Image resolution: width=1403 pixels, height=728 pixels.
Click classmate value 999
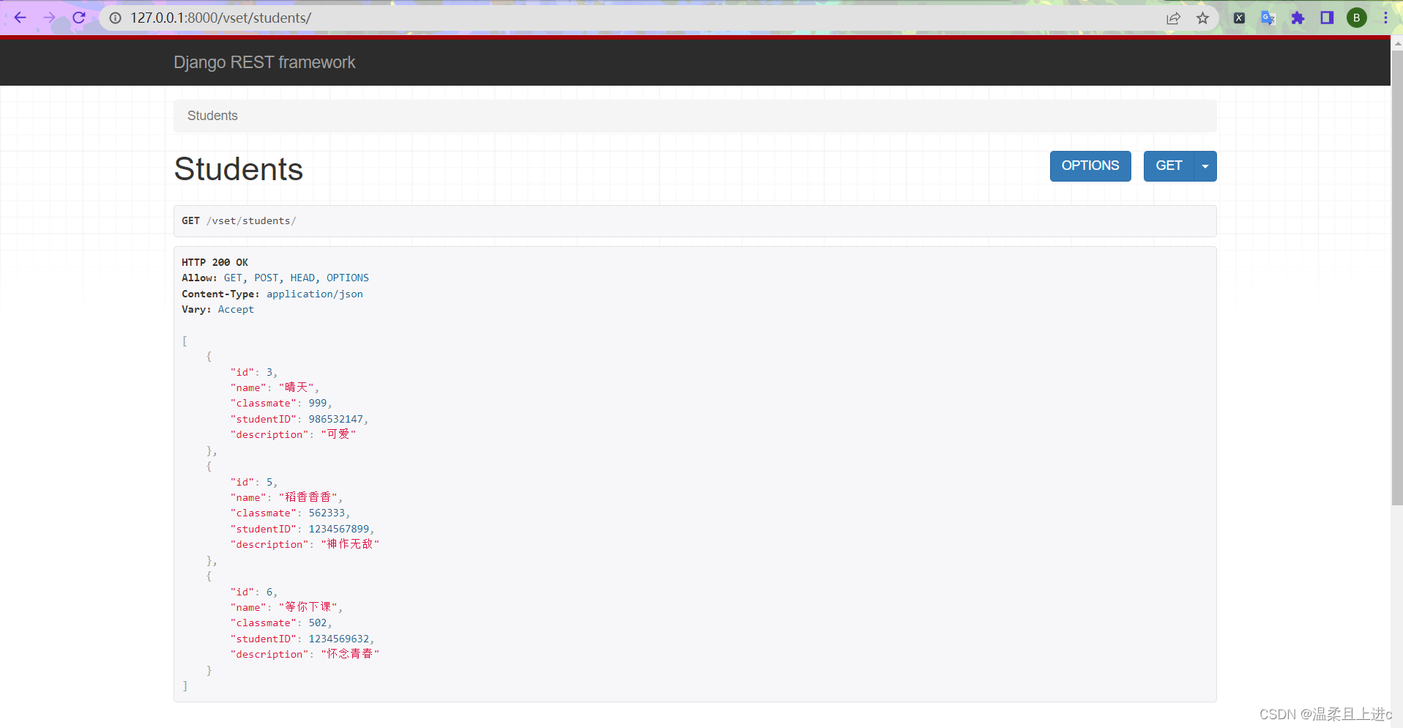[318, 404]
